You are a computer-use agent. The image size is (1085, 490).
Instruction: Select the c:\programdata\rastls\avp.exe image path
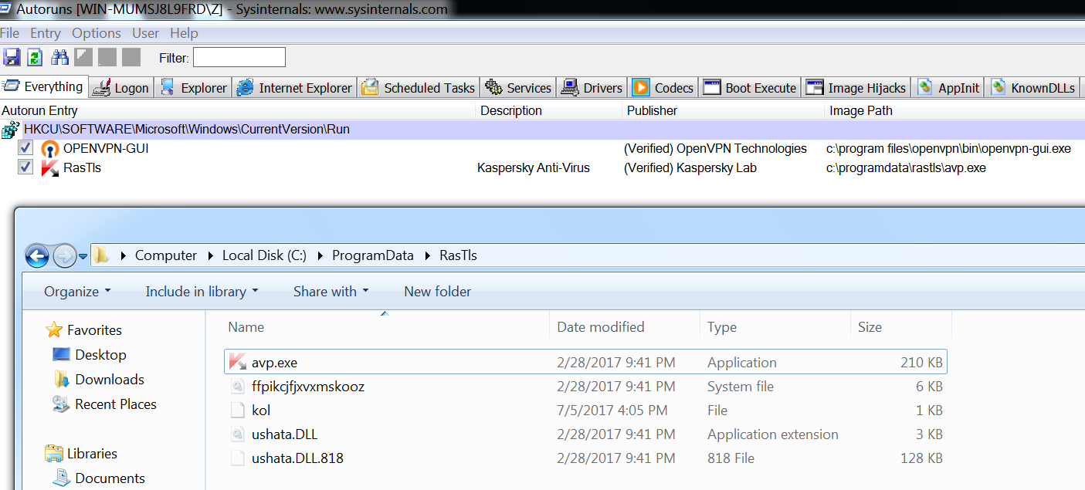coord(906,167)
